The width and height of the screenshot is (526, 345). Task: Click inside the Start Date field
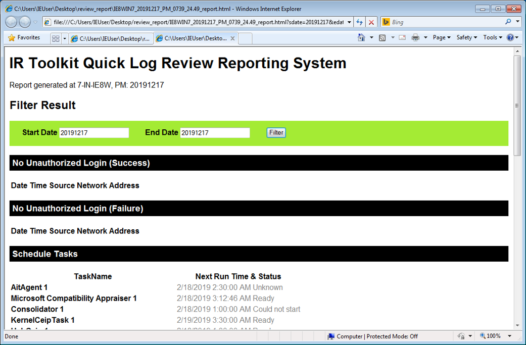[94, 132]
